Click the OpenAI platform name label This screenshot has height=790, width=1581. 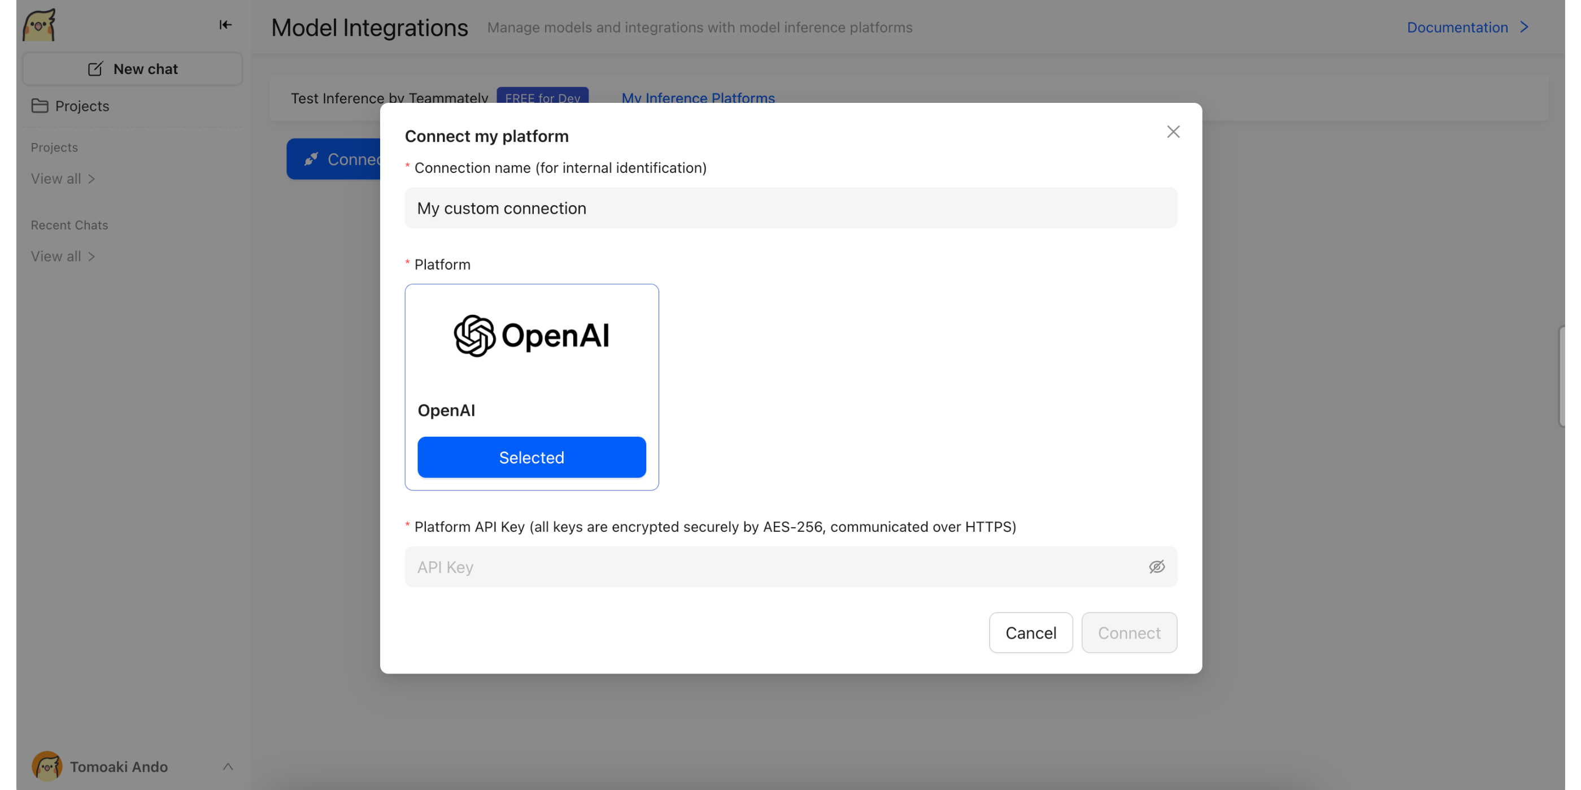[x=446, y=411]
